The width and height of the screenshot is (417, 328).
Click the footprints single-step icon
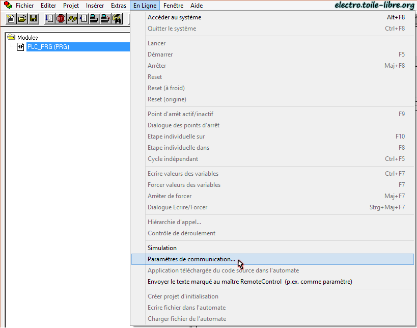coord(72,19)
